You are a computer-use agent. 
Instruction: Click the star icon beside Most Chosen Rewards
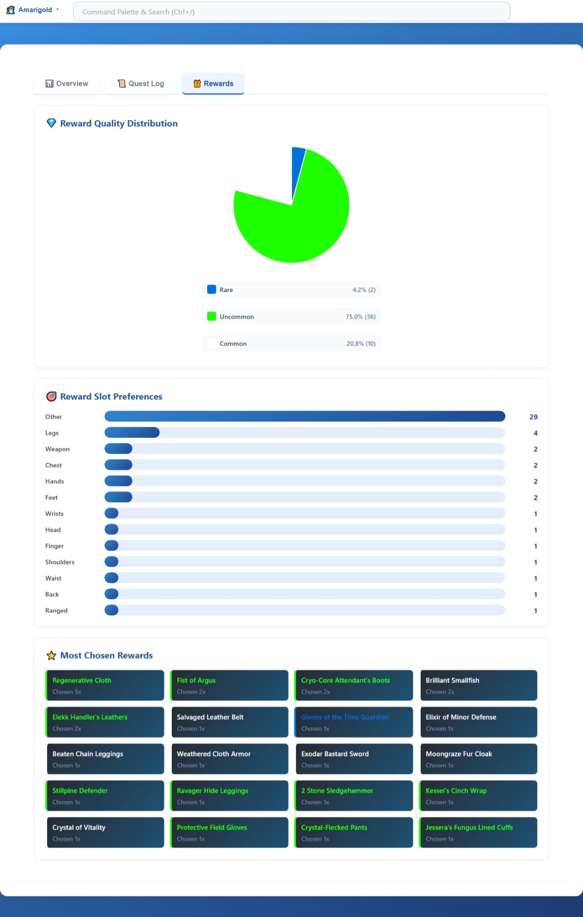point(51,655)
